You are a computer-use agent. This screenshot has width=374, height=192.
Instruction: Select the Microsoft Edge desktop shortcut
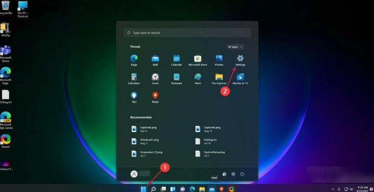[x=6, y=76]
